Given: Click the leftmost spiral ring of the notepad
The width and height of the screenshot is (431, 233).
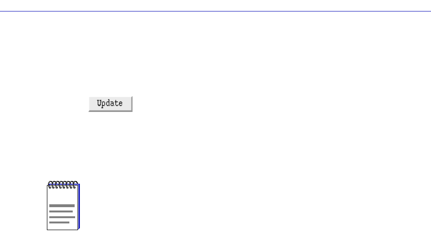Looking at the screenshot, I should pyautogui.click(x=50, y=185).
